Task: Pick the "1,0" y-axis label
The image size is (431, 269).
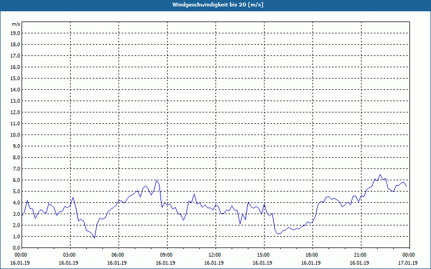Action: (x=16, y=236)
